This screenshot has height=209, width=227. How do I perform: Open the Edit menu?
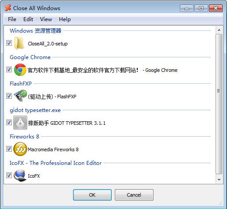(28, 19)
